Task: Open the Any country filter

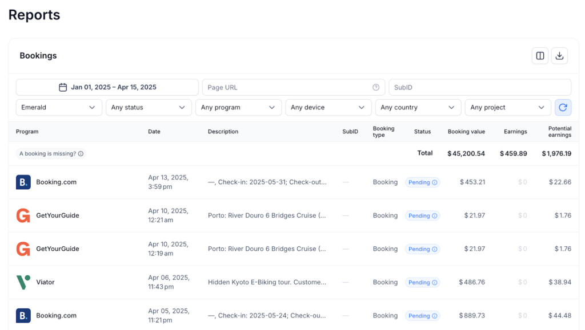Action: tap(418, 107)
